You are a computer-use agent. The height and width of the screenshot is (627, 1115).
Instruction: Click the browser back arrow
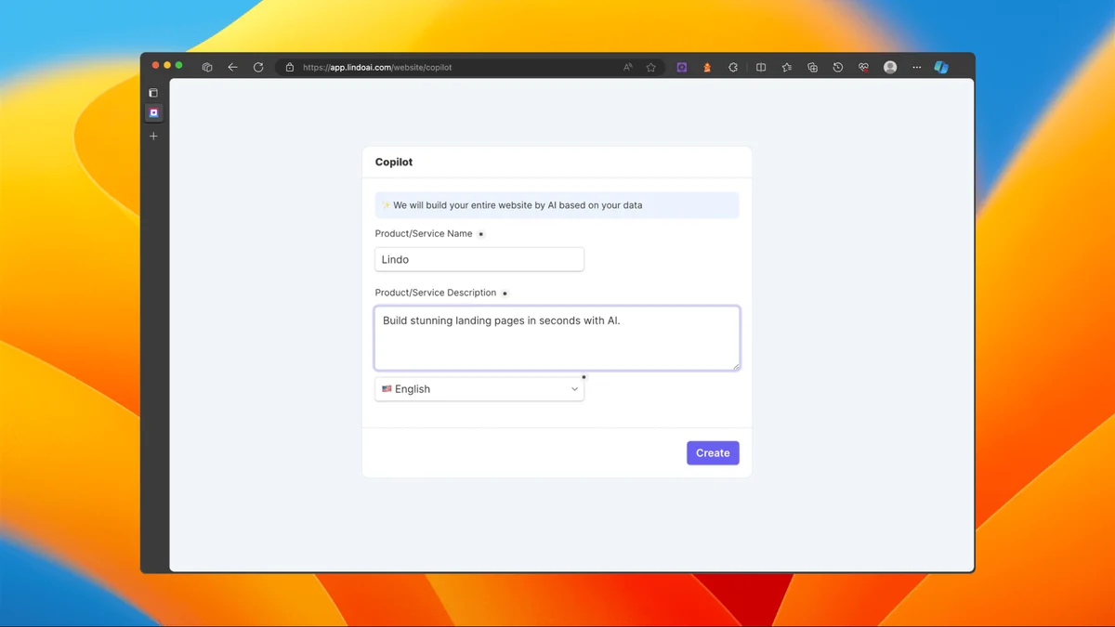pyautogui.click(x=232, y=67)
